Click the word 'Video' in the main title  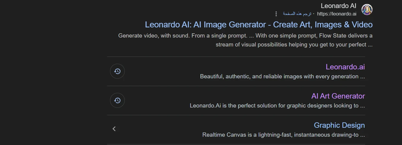point(362,24)
